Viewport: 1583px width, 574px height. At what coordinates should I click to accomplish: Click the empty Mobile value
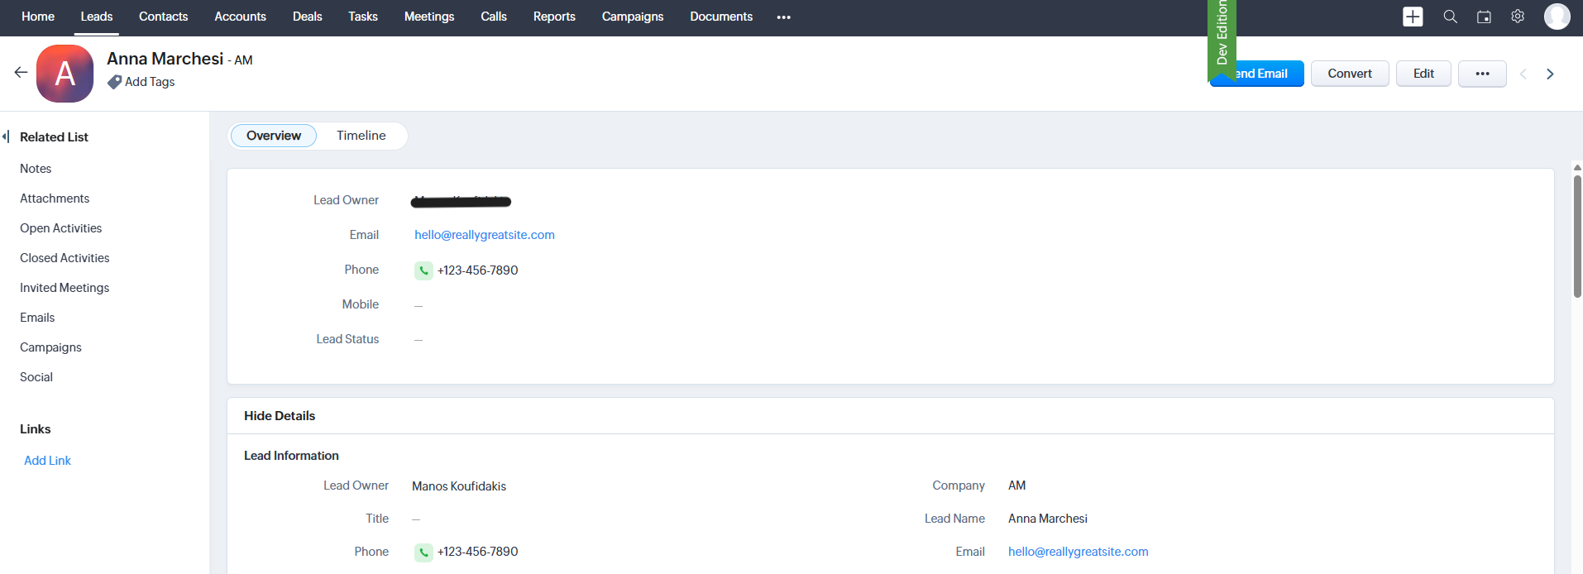point(418,305)
